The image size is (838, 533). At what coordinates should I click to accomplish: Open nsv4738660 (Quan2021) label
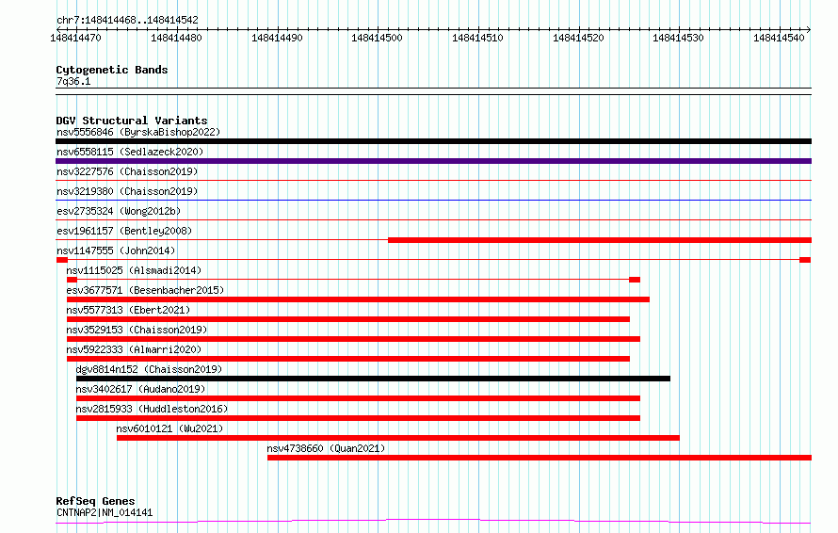(326, 448)
